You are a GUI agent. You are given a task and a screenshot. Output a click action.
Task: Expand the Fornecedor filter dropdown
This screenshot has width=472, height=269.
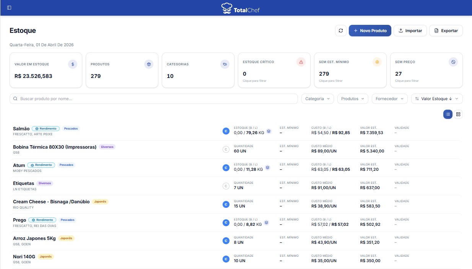(x=389, y=99)
